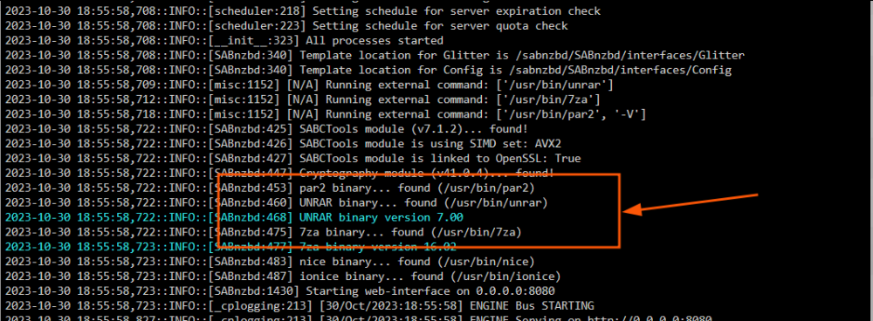Click the 'ENGINE Bus STARTING' log entry
The image size is (873, 321).
pyautogui.click(x=300, y=306)
